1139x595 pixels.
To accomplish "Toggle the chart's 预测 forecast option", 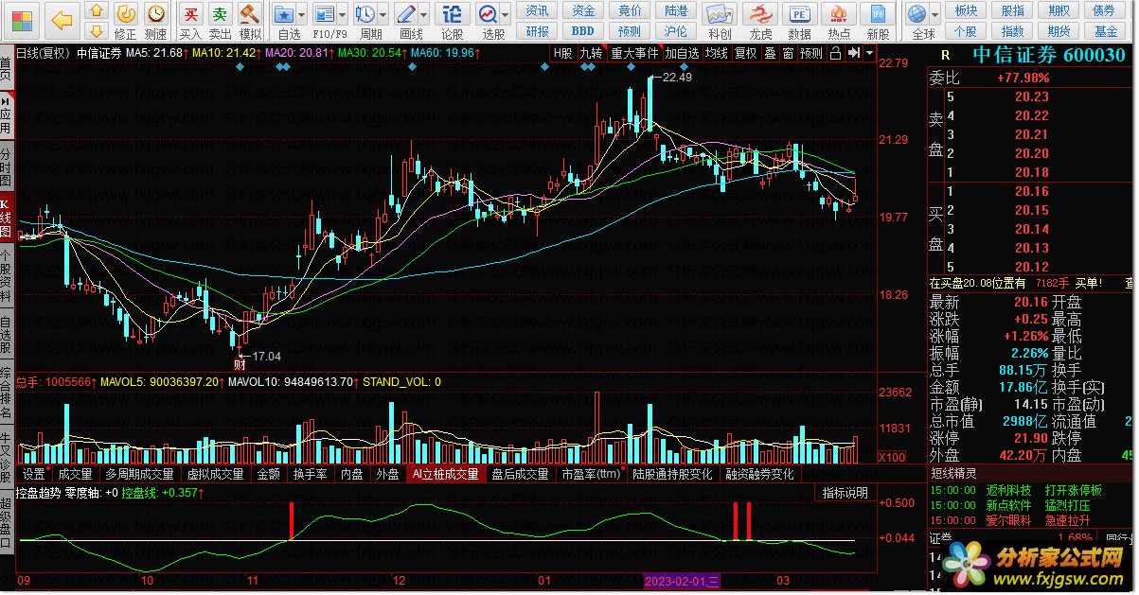I will (x=811, y=53).
